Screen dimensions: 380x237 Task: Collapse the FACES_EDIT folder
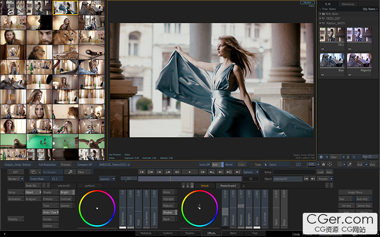pyautogui.click(x=320, y=19)
